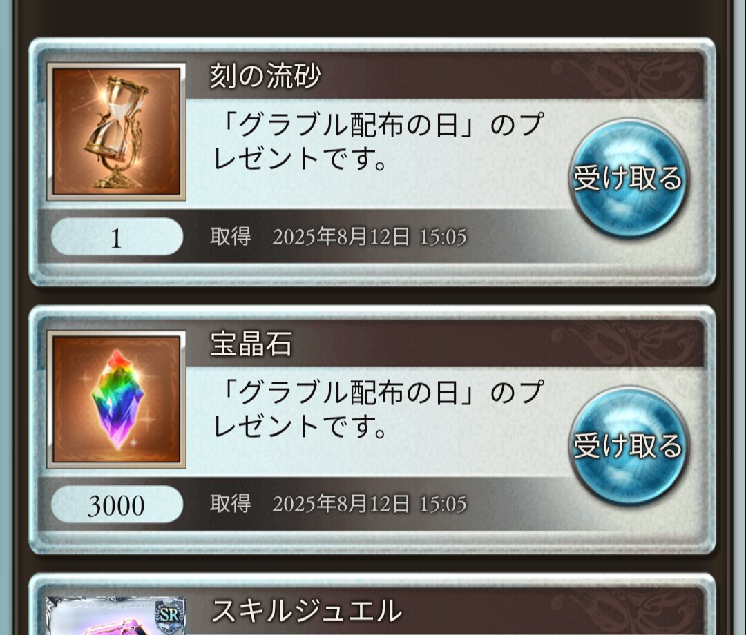The image size is (746, 635).
Task: Click the SR rarity badge on スキルジュエル
Action: point(170,614)
